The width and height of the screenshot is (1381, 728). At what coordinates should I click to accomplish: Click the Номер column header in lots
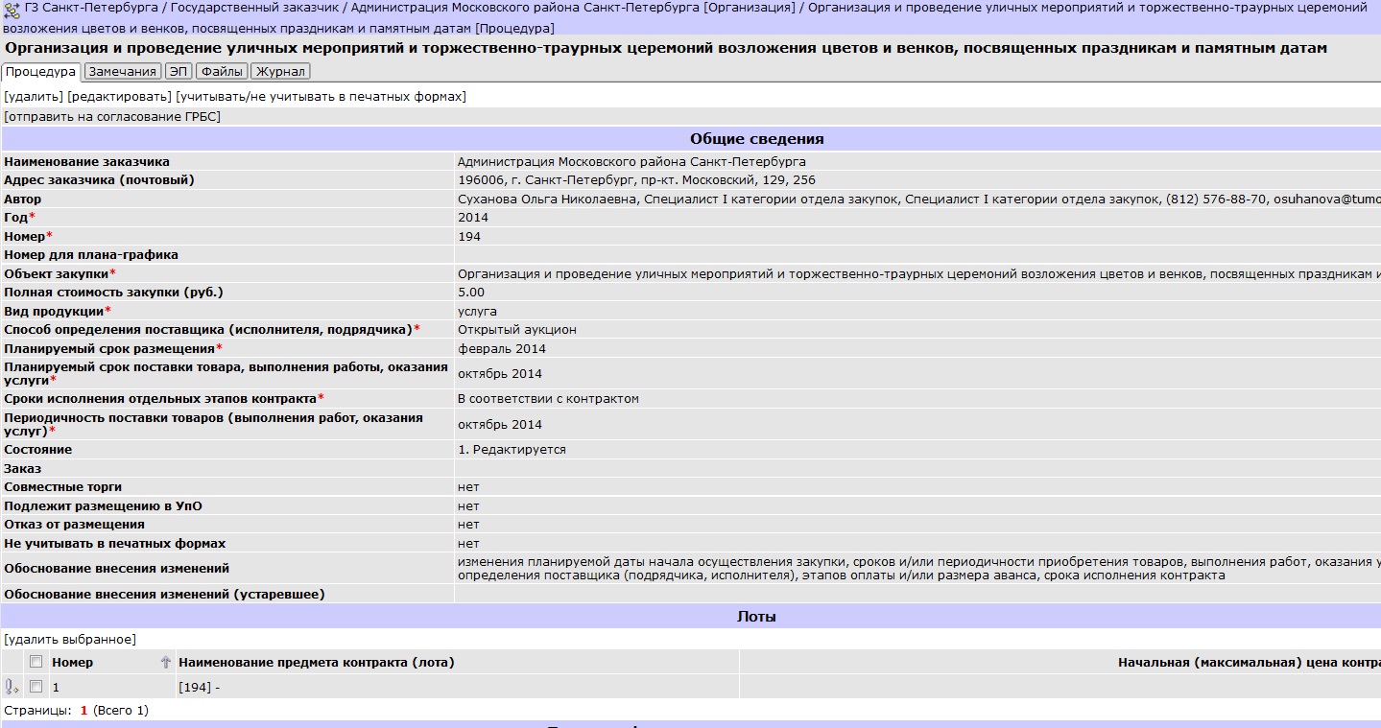coord(72,662)
